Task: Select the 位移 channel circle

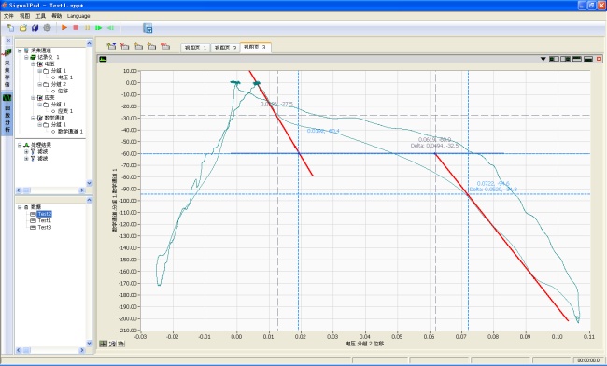Action: click(x=53, y=91)
